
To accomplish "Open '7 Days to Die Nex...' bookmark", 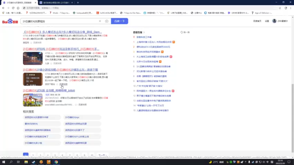I will pos(130,13).
